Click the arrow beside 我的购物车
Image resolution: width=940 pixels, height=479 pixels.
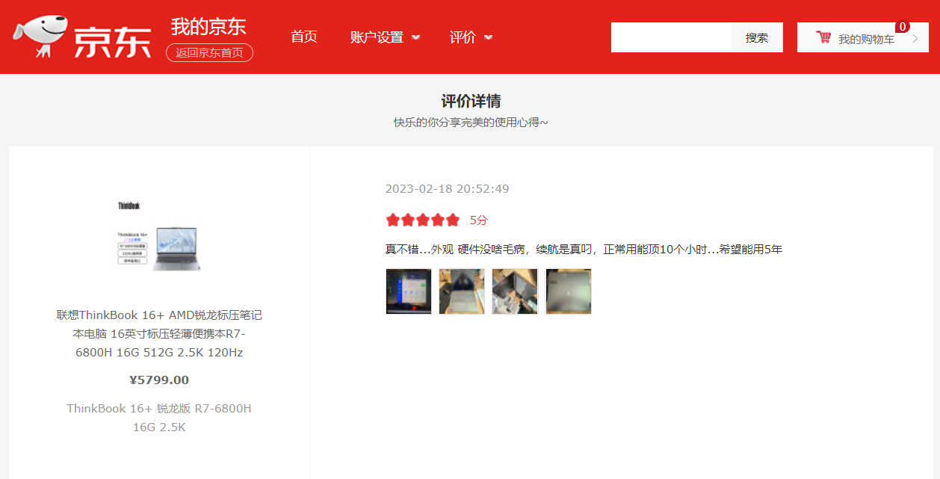[915, 38]
